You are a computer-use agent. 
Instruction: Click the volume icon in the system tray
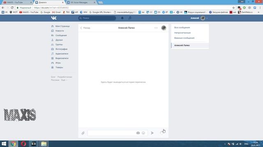coord(241,144)
